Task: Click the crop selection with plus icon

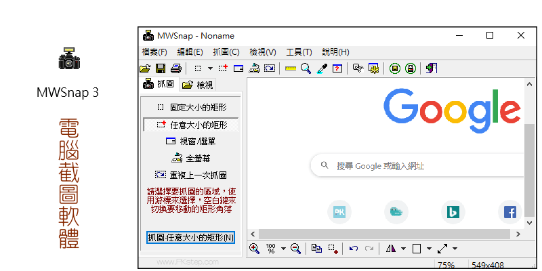Action: (x=333, y=249)
